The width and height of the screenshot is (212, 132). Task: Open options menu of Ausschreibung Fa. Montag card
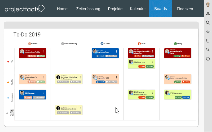44,77
